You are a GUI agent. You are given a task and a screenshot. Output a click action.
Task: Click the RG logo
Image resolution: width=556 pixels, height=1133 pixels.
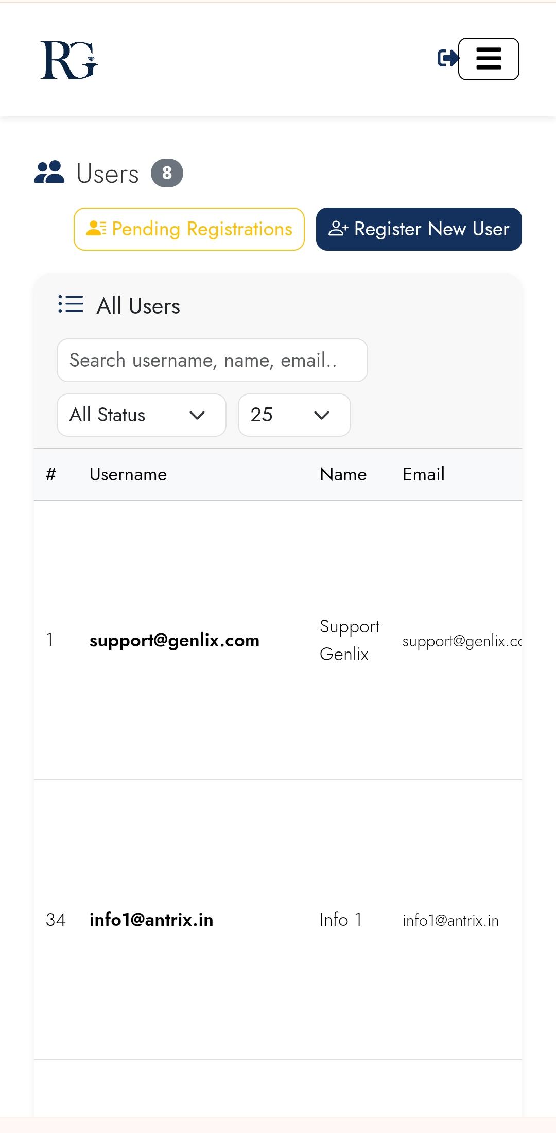[x=69, y=60]
